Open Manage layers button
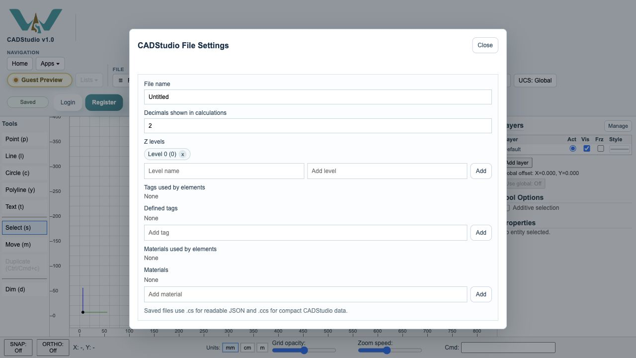Viewport: 636px width, 358px height. coord(618,126)
